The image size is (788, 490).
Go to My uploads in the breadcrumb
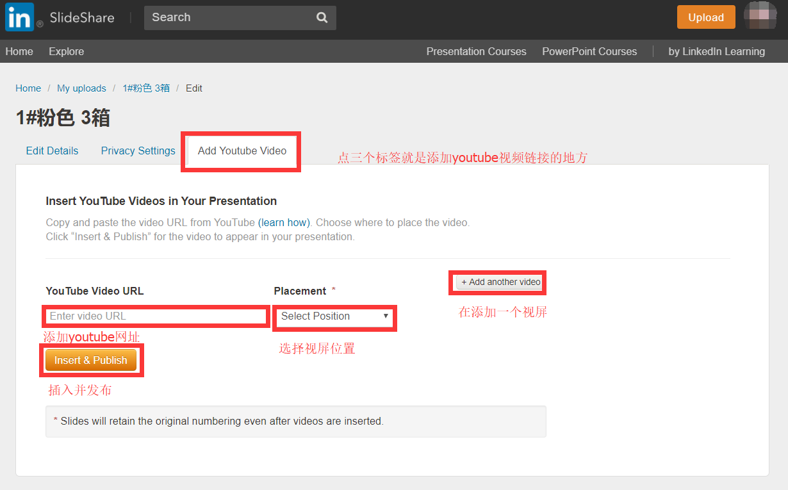pyautogui.click(x=81, y=88)
